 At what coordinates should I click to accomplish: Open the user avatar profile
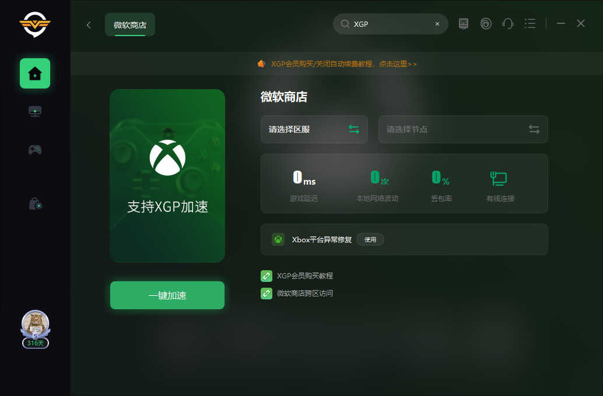pos(35,323)
